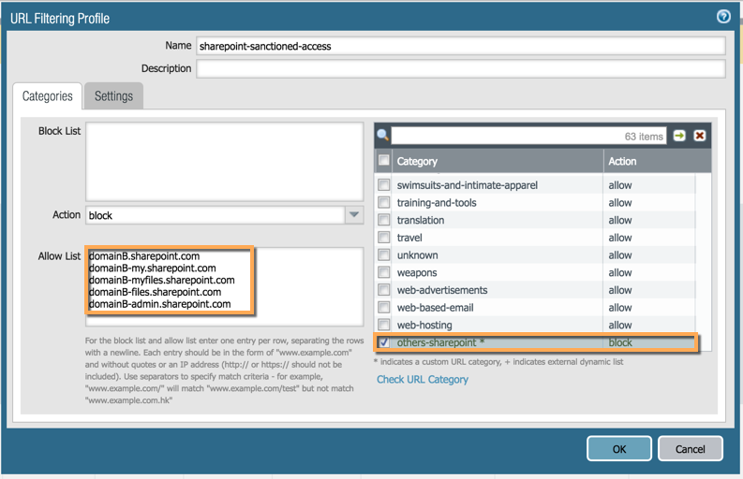Click the red X clear filter icon
The height and width of the screenshot is (479, 743).
coord(699,136)
